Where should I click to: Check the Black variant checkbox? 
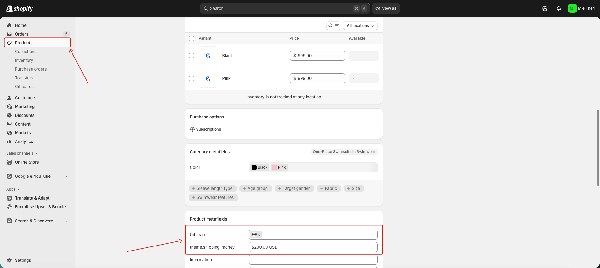[x=192, y=56]
